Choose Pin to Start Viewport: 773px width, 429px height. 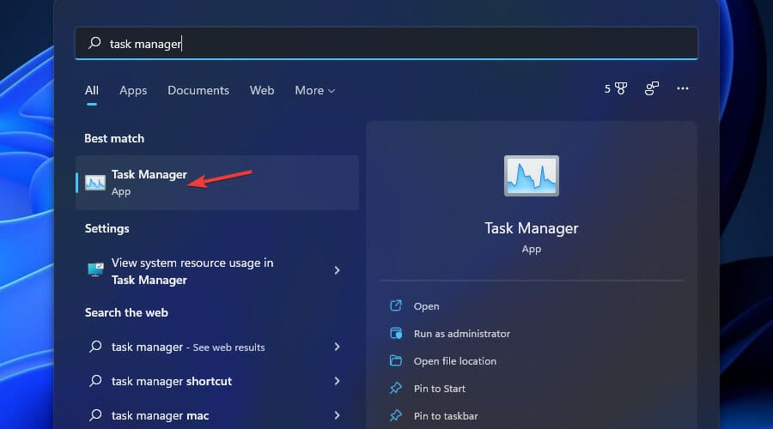tap(440, 389)
